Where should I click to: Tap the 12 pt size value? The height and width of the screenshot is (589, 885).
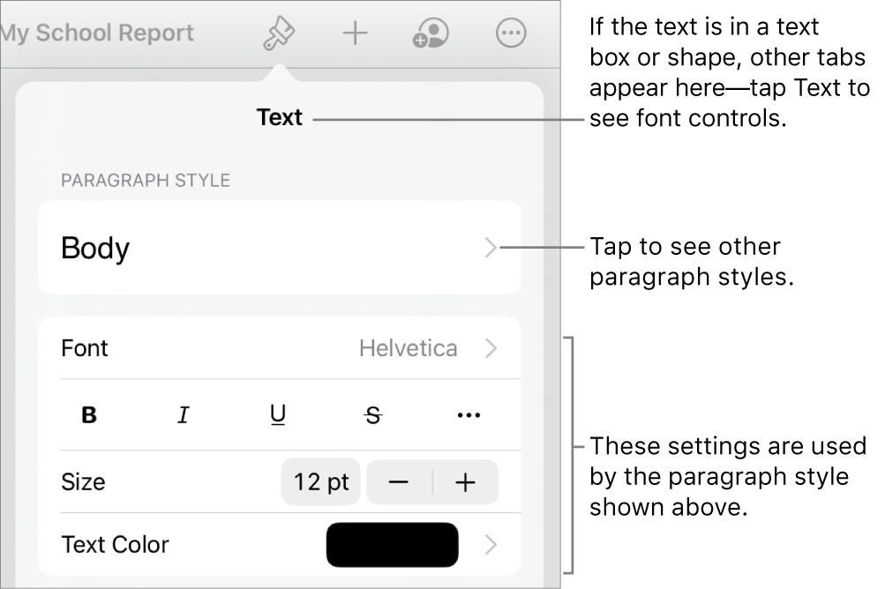[x=320, y=481]
